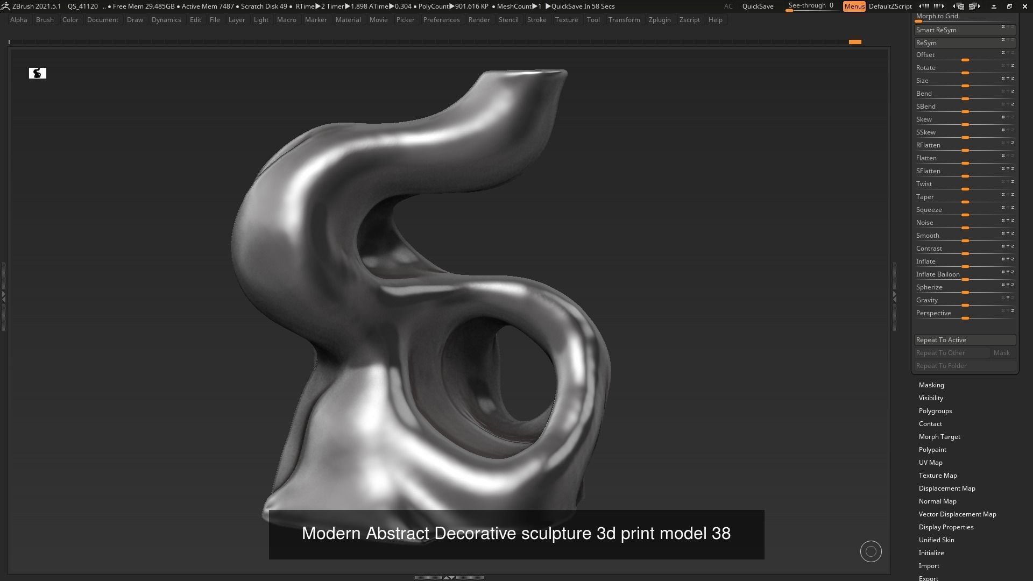Click the sculpture thumbnail in canvas corner
This screenshot has height=581, width=1033.
pos(38,73)
